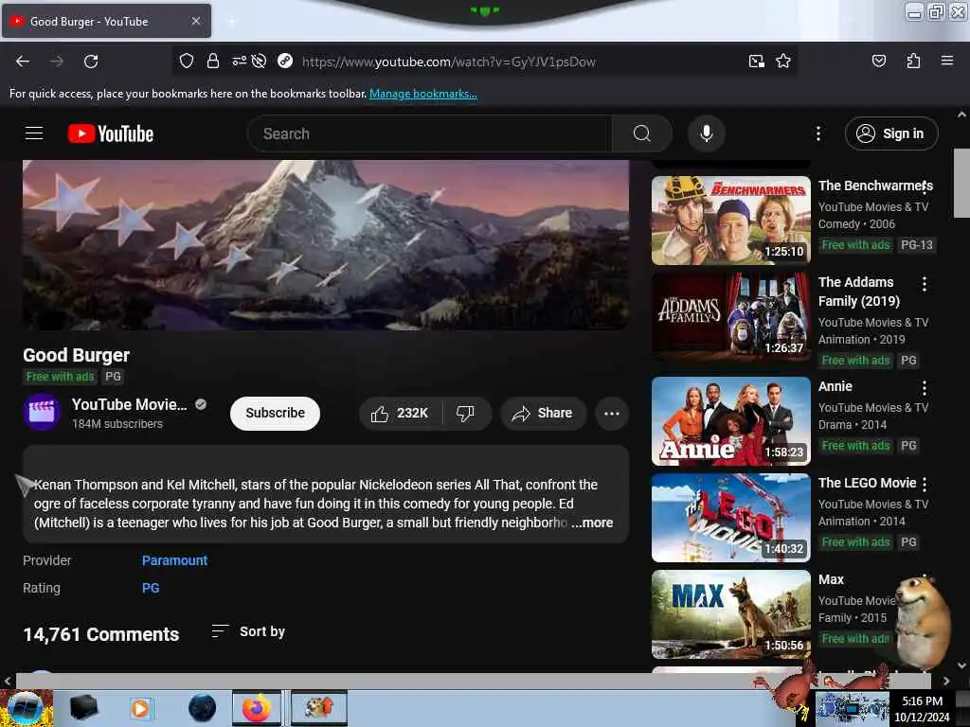This screenshot has width=970, height=727.
Task: Open The Addams Family thumbnail
Action: pos(730,317)
